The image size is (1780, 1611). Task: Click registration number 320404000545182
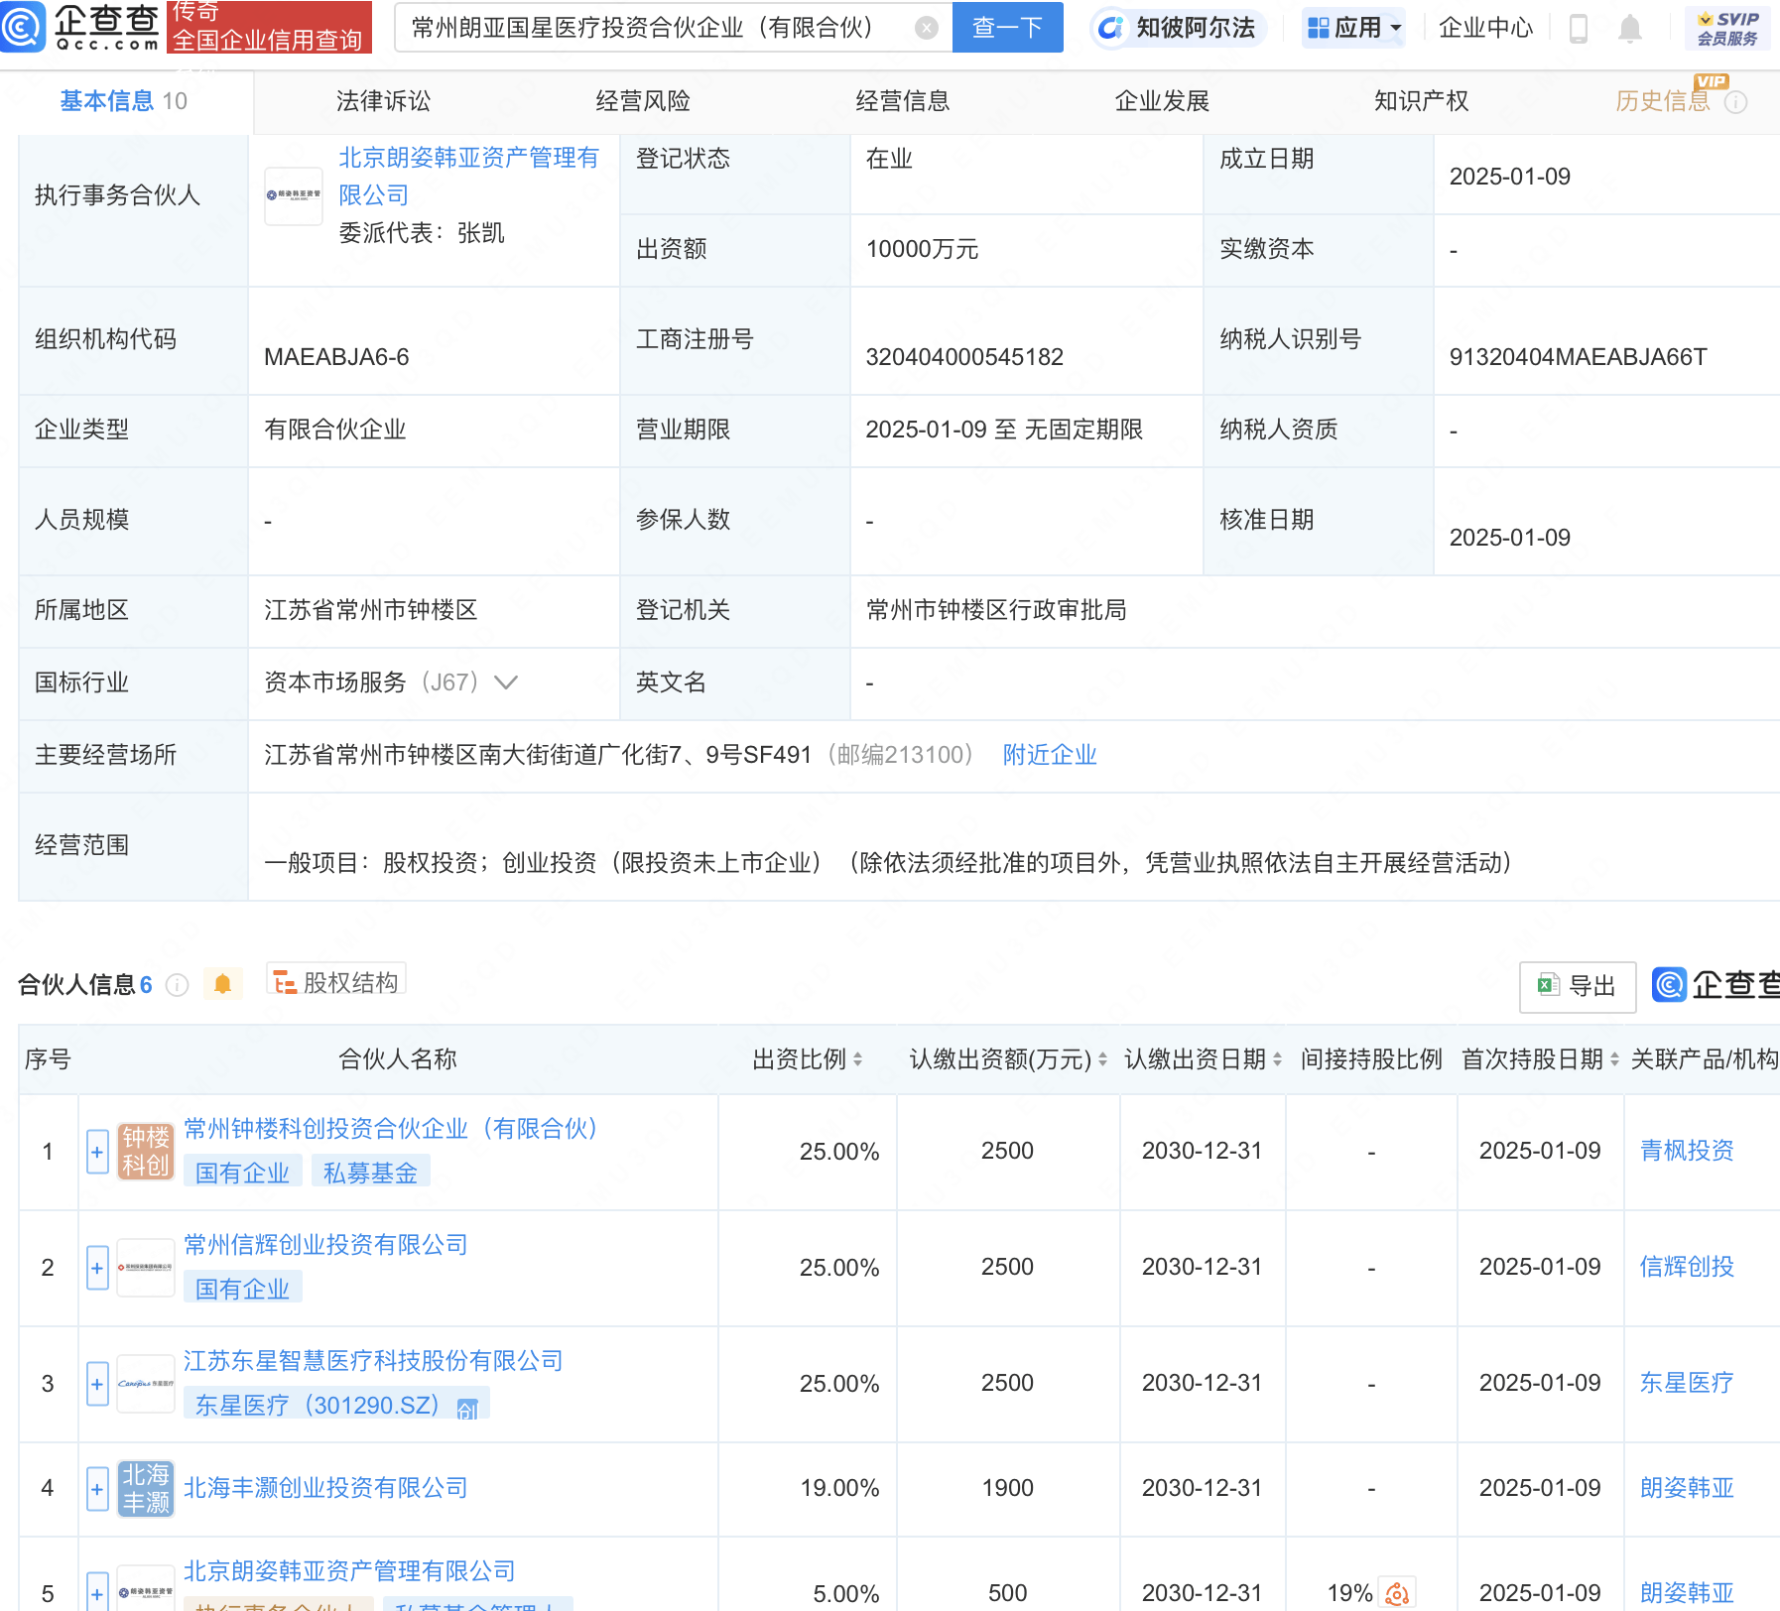coord(964,357)
